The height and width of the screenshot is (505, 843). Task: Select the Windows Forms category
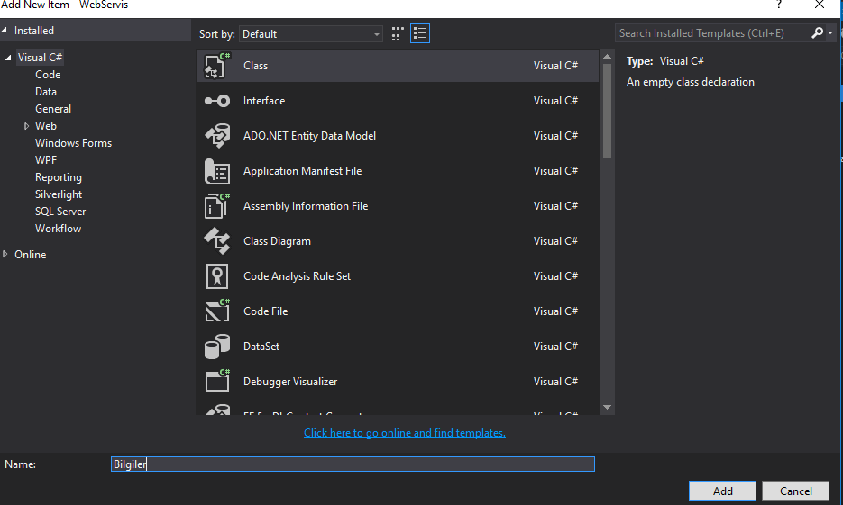pos(73,143)
